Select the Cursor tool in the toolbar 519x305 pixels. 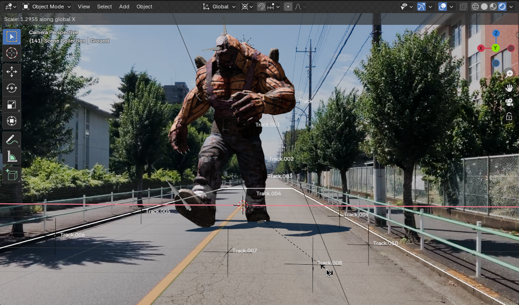pos(12,53)
